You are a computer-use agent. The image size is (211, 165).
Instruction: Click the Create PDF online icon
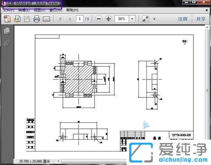7,19
